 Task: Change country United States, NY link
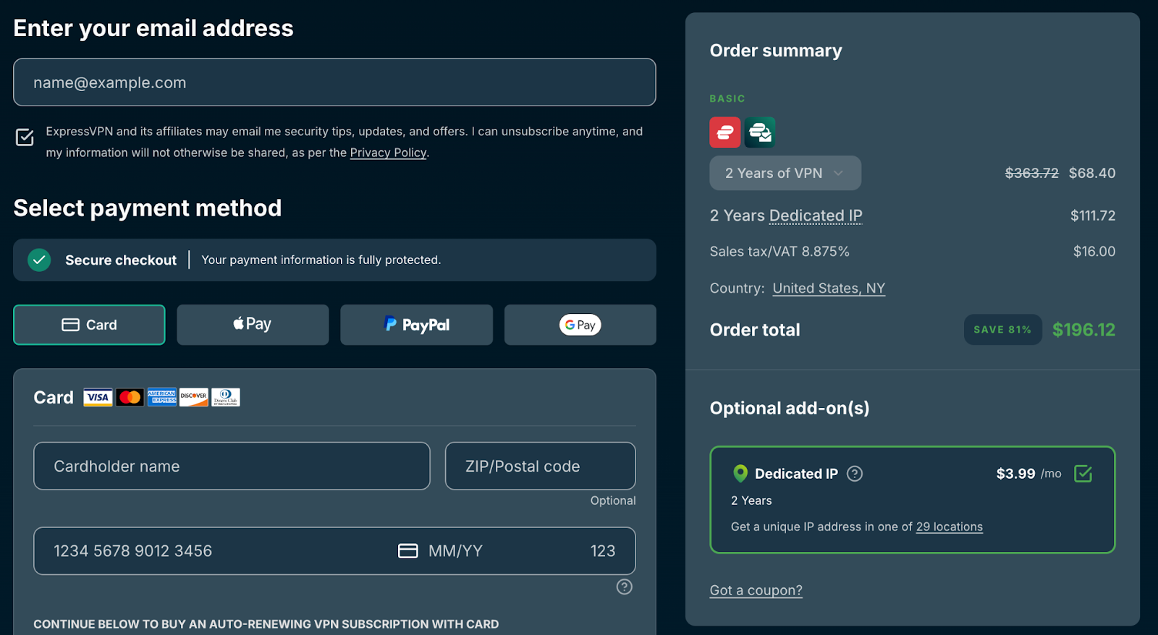[829, 289]
